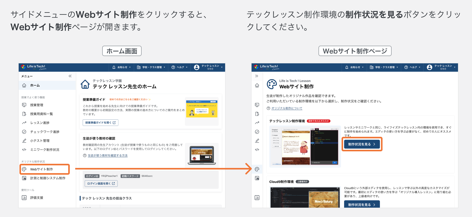Screen dimensions: 472x217
Task: Click 初めての人にオススメ red badge
Action: point(318,121)
